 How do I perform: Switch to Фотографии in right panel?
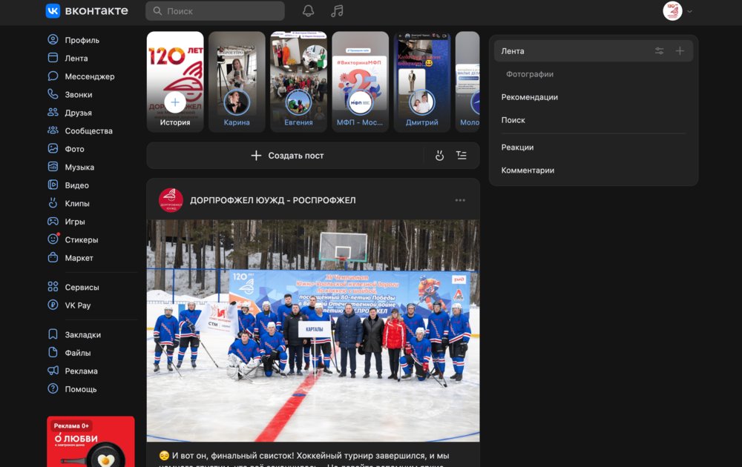pos(530,74)
